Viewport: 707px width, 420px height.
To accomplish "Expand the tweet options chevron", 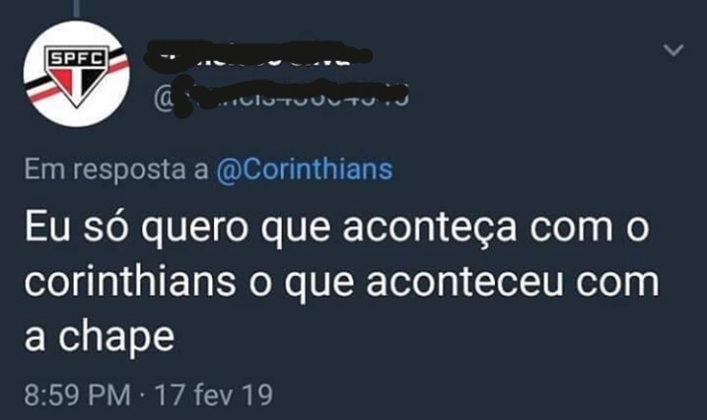I will pyautogui.click(x=674, y=49).
